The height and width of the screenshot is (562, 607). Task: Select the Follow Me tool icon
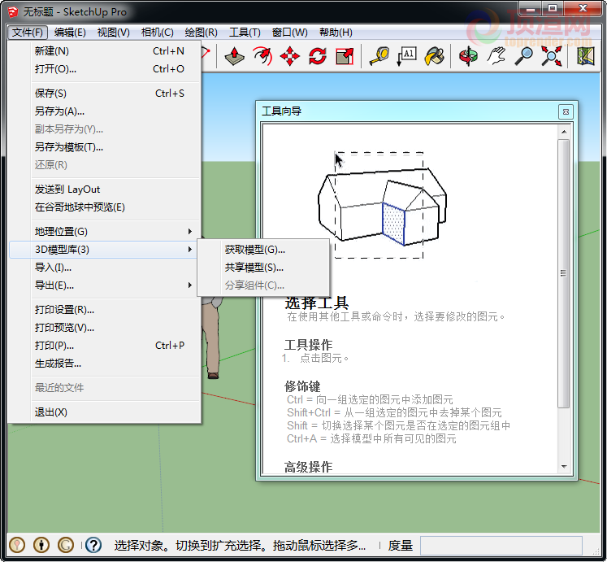[262, 56]
